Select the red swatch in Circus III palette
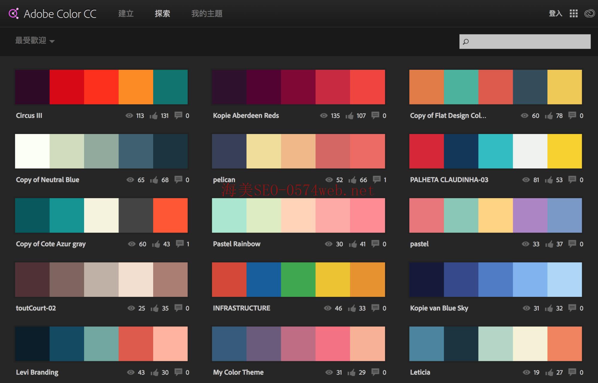 click(67, 87)
